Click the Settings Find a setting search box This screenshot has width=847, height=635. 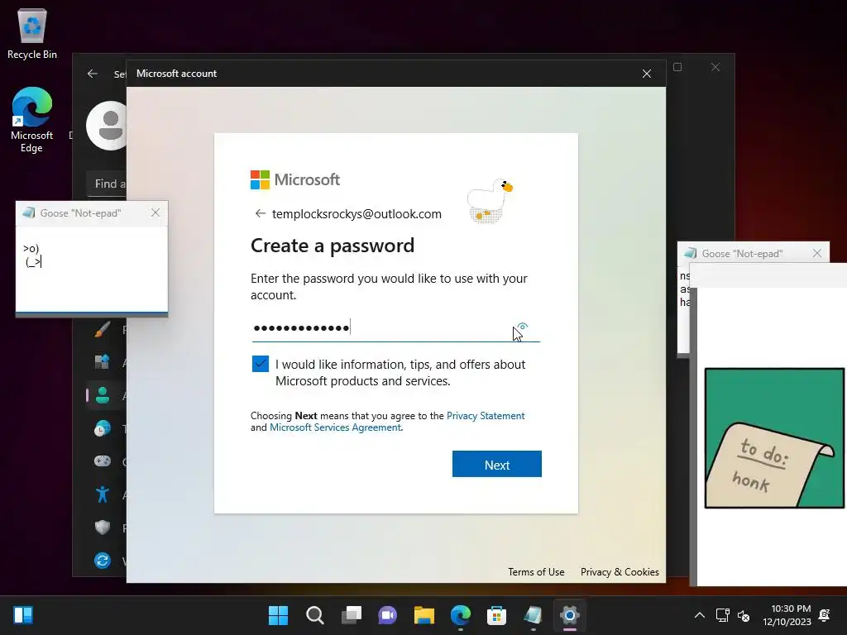107,184
